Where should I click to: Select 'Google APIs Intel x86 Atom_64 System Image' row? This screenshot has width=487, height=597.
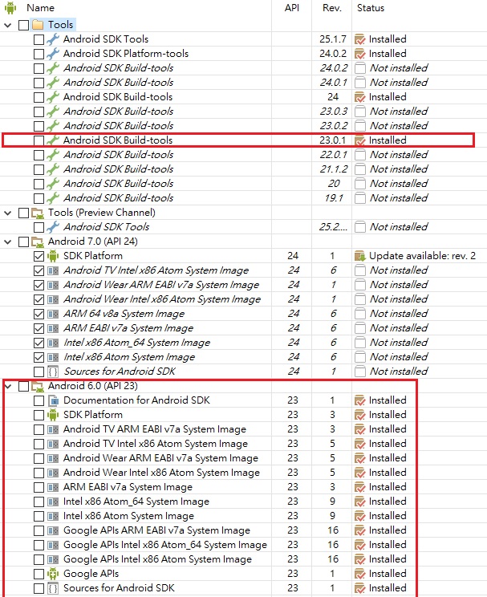pyautogui.click(x=164, y=545)
